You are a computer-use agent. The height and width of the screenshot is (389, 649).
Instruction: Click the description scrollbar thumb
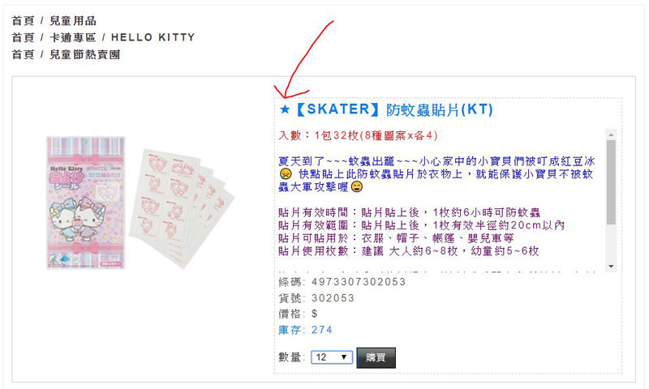point(611,182)
